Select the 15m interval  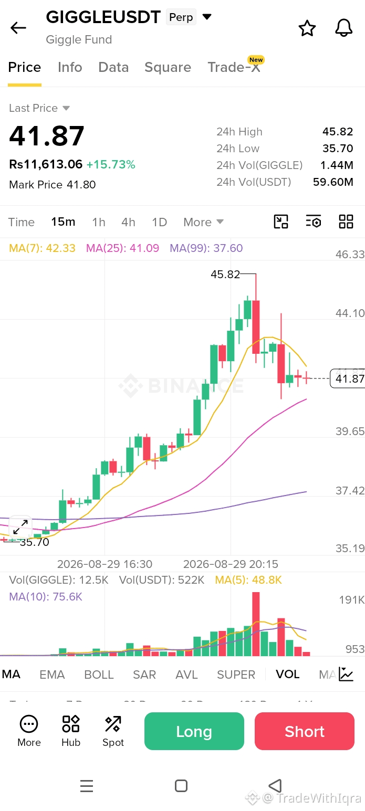(x=63, y=222)
